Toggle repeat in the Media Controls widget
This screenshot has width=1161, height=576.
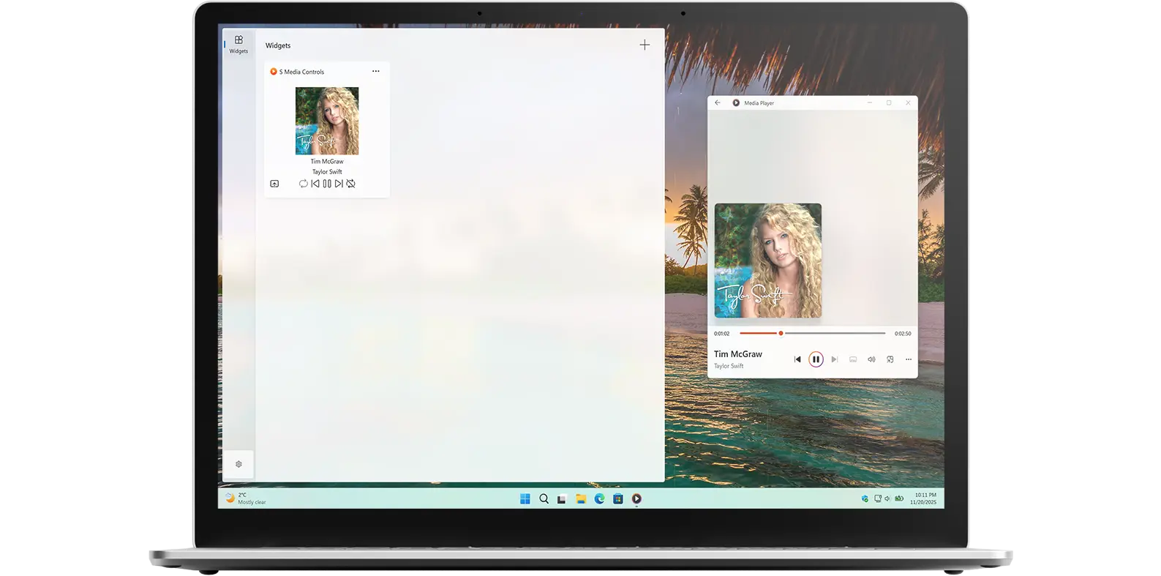303,184
